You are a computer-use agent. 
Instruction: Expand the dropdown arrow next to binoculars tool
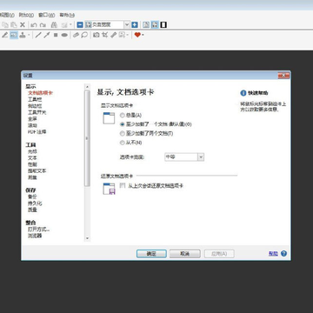tap(70, 25)
